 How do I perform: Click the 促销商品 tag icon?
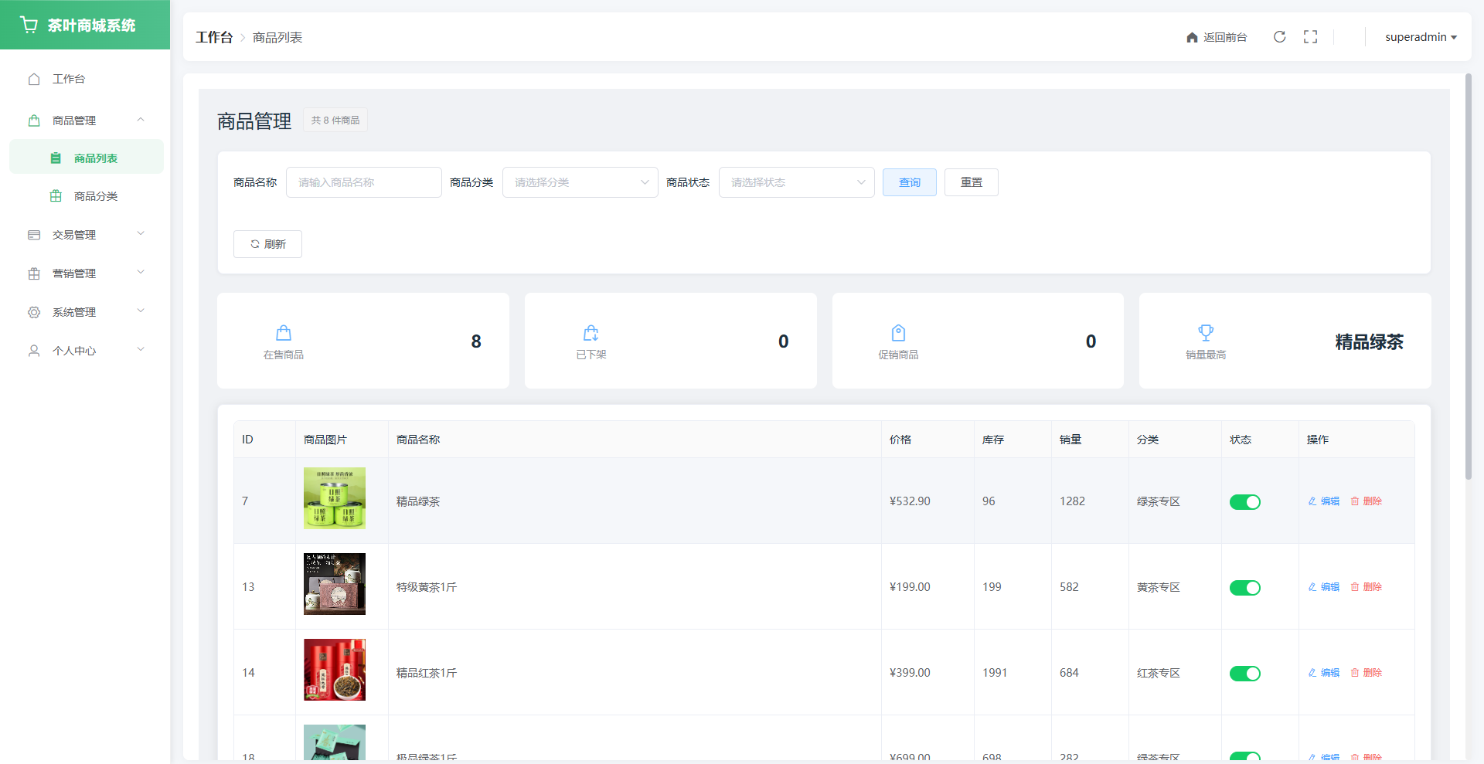pos(898,333)
